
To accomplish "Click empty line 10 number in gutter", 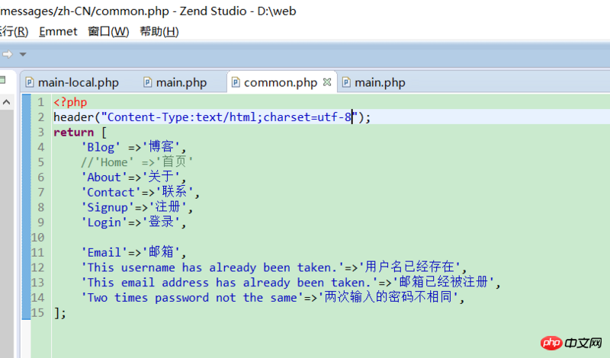I will tap(37, 238).
